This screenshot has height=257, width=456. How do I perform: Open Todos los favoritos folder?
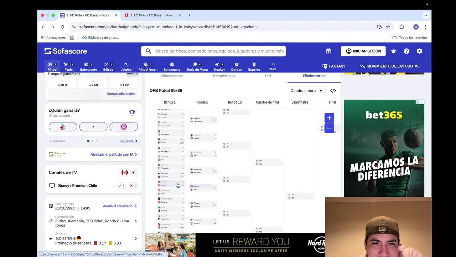coord(410,37)
